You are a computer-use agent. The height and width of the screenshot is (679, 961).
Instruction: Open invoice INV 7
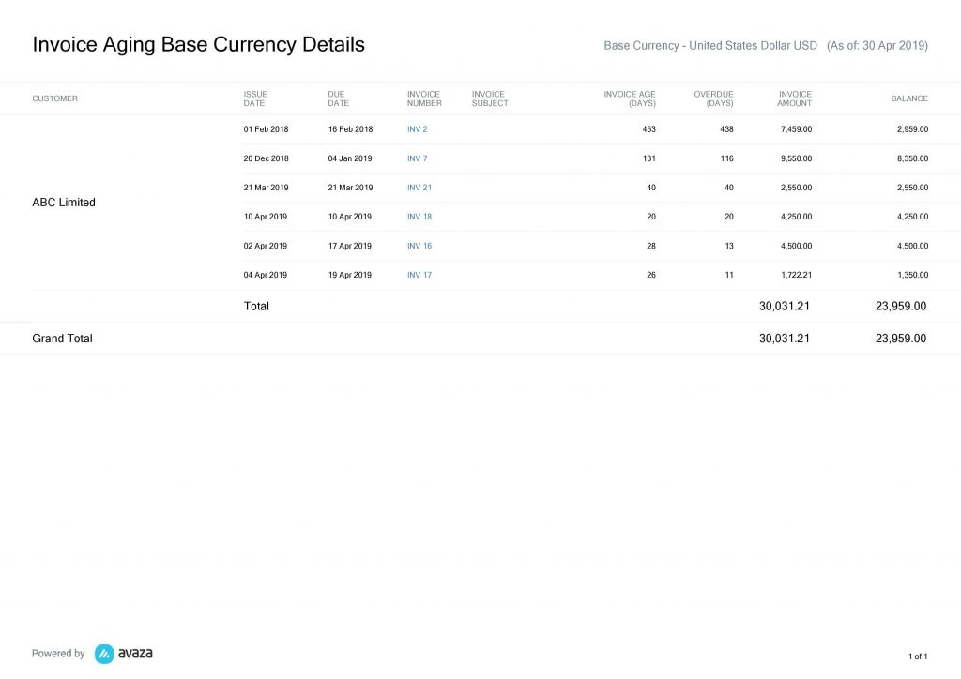pos(417,158)
